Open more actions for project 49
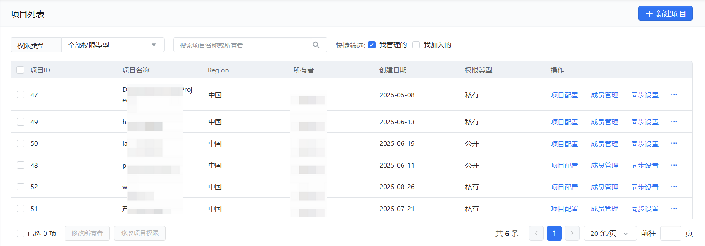The height and width of the screenshot is (246, 705). pos(674,122)
